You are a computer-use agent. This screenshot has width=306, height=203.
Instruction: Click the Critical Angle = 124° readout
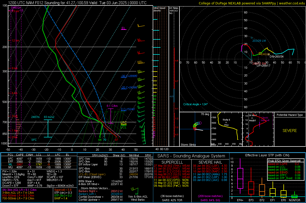click(196, 104)
